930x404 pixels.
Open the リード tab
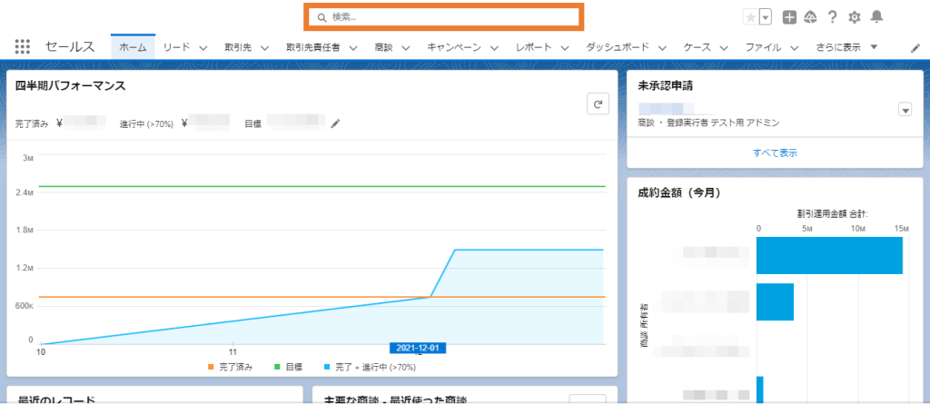pyautogui.click(x=176, y=47)
